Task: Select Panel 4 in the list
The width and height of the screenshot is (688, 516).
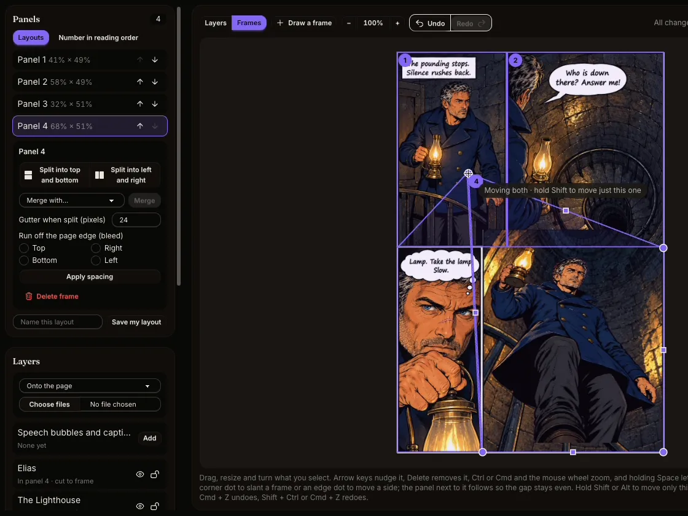Action: click(x=90, y=126)
